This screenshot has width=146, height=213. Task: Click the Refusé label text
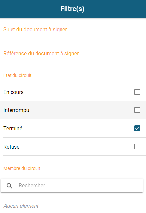(12, 147)
